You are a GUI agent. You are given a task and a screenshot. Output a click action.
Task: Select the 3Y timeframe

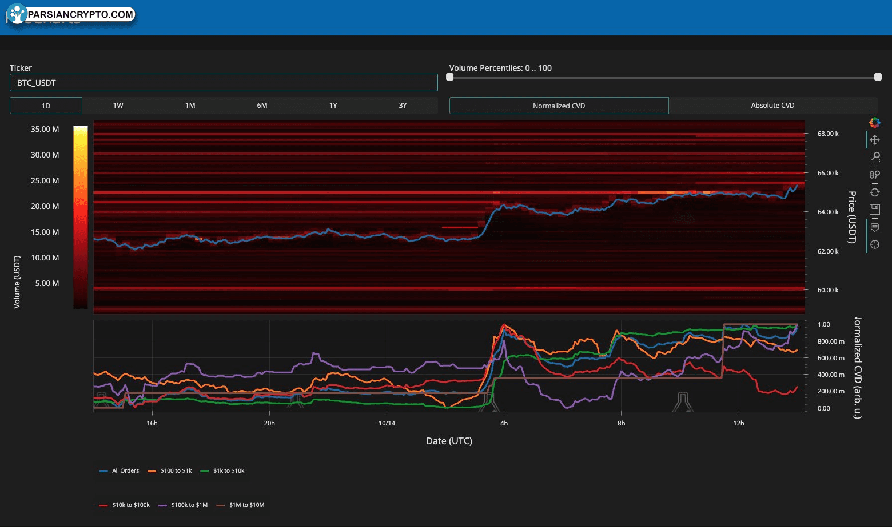pyautogui.click(x=403, y=106)
